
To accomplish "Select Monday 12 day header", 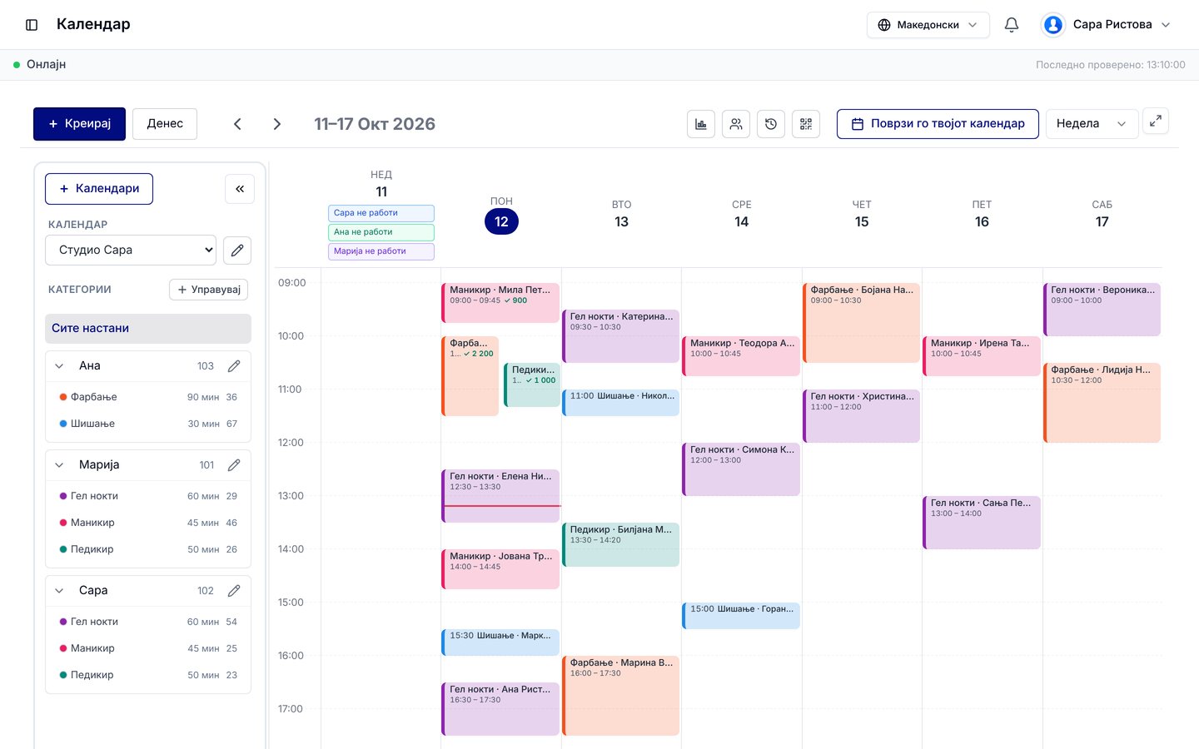I will pyautogui.click(x=501, y=221).
